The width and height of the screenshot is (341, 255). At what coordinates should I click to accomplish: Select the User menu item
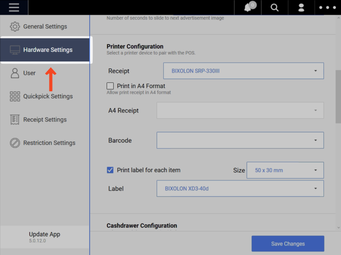coord(29,73)
